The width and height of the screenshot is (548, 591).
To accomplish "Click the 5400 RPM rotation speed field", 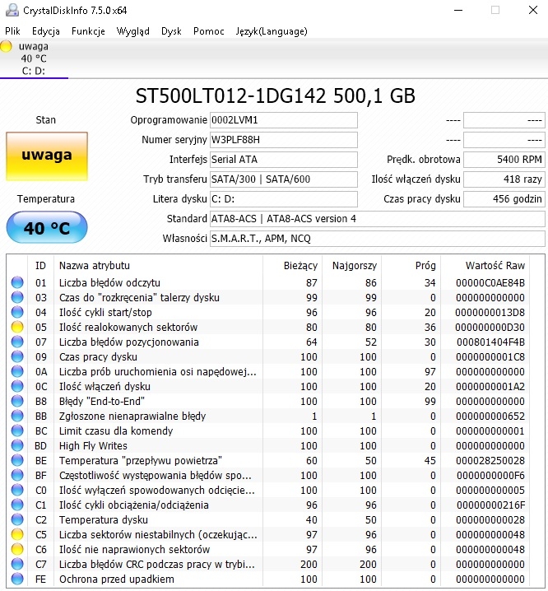I will pyautogui.click(x=504, y=160).
